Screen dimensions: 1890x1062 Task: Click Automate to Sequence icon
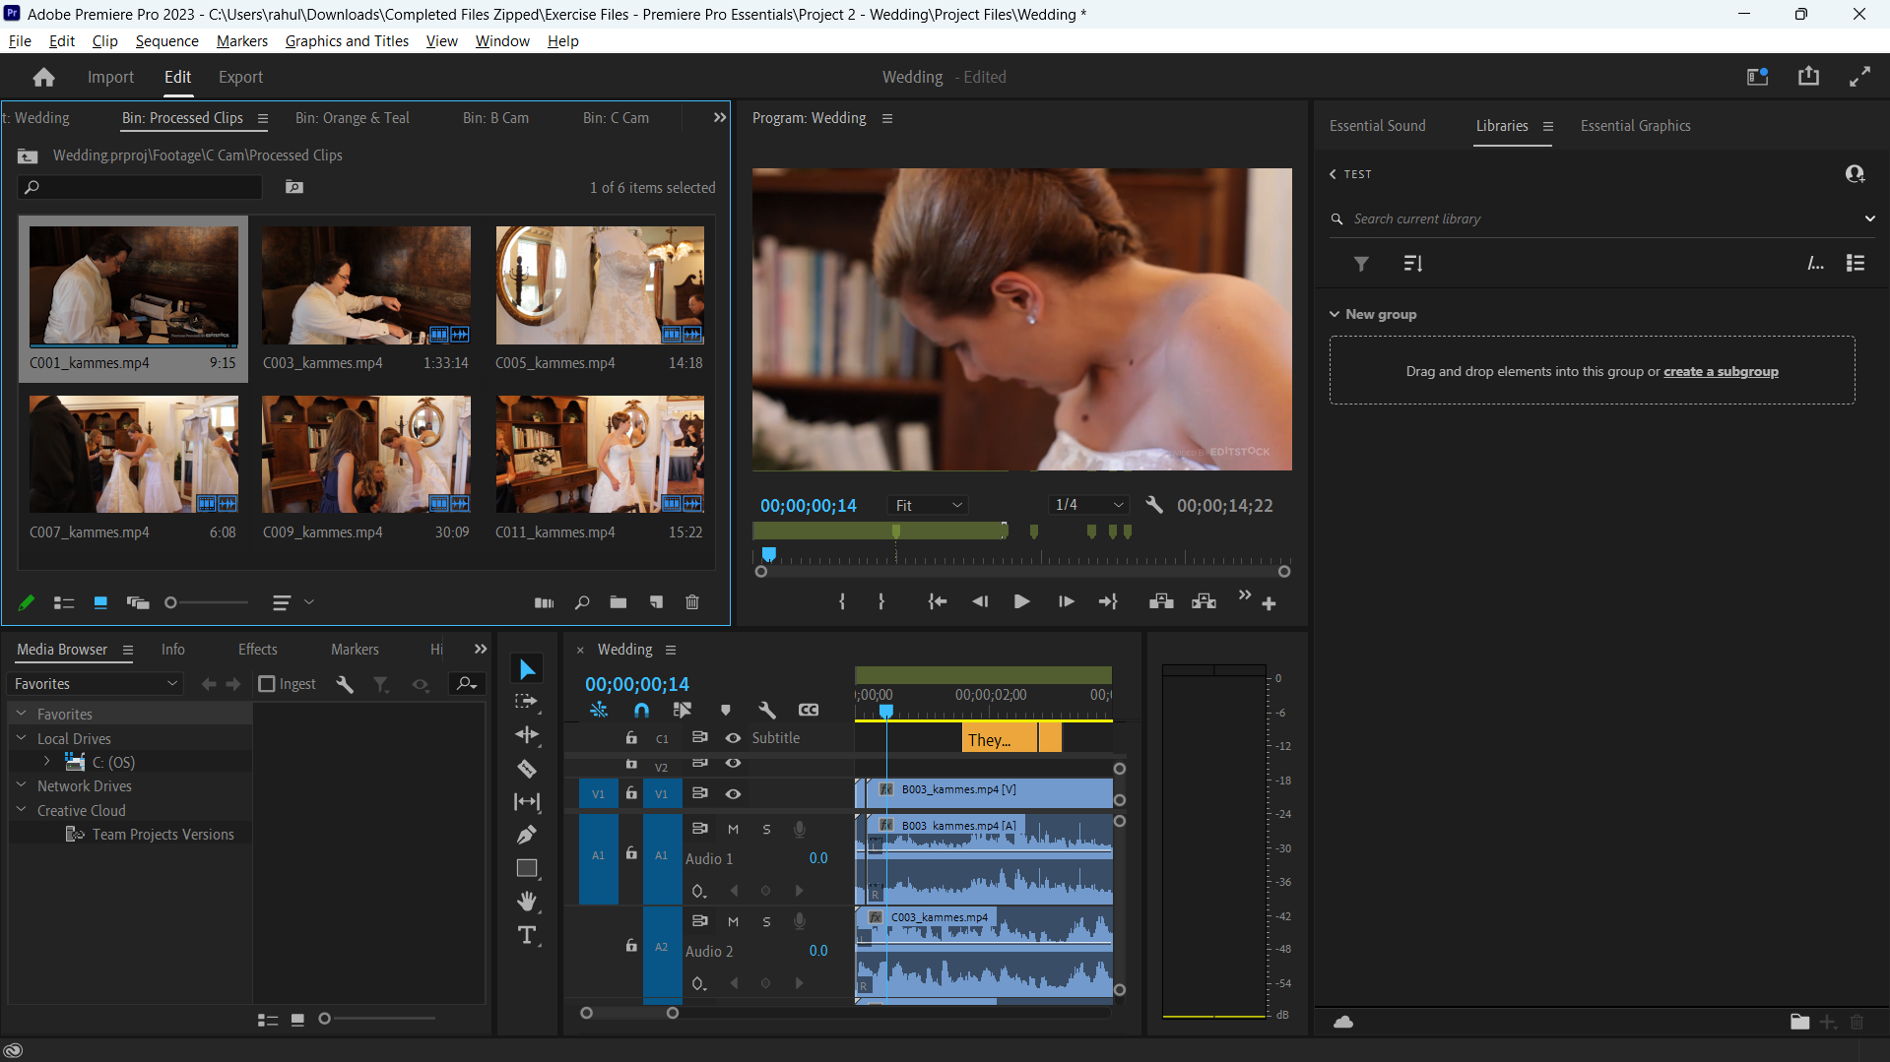coord(544,602)
